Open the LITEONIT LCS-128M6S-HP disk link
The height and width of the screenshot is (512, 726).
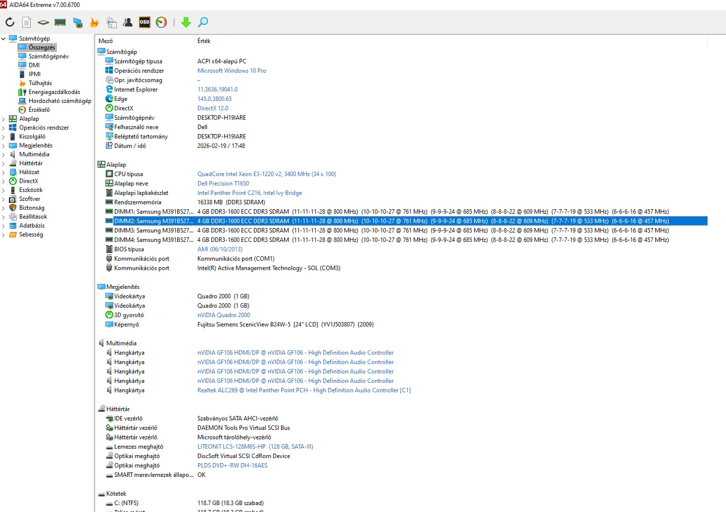255,447
